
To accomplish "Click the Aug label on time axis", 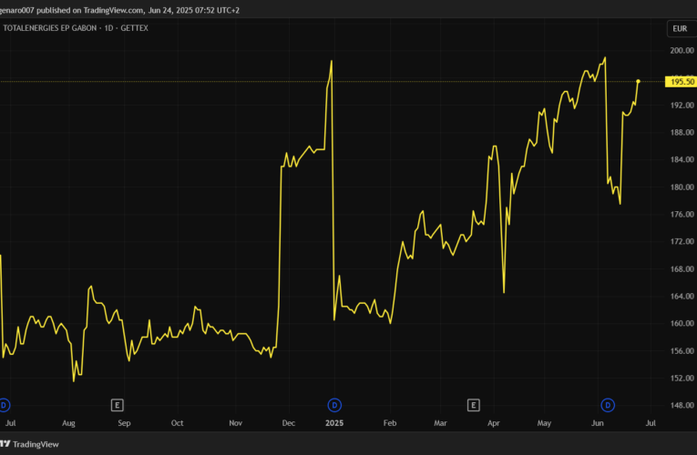I will [68, 423].
